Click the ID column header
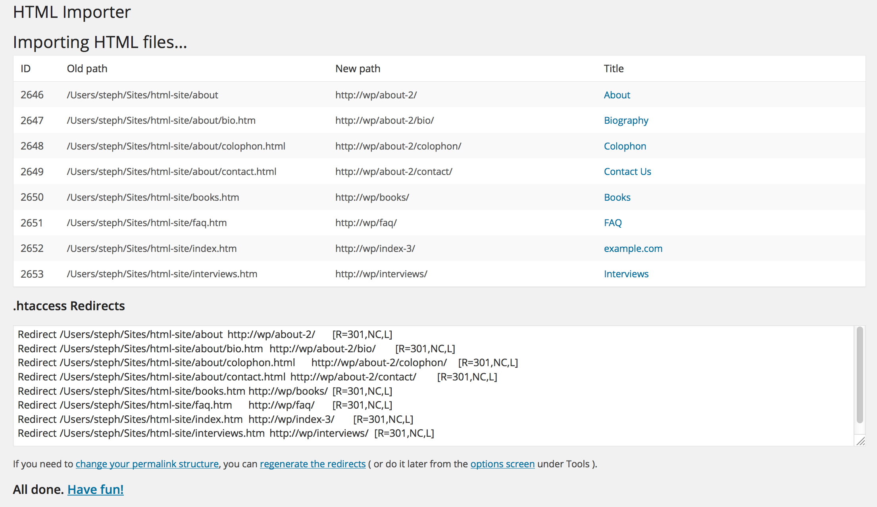 25,68
